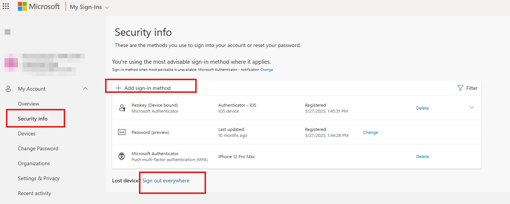This screenshot has height=204, width=510.
Task: Click the Password method dots icon
Action: tap(122, 132)
